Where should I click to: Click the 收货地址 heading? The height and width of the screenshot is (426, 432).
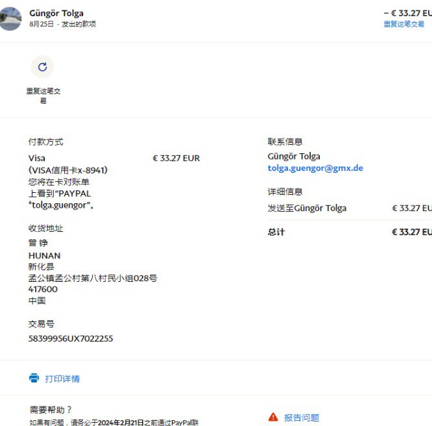click(45, 229)
